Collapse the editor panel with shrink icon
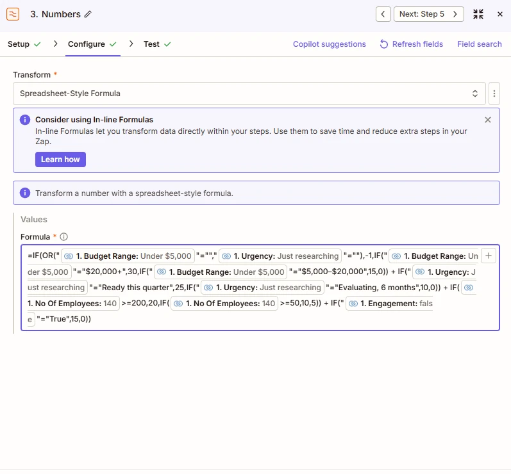511x474 pixels. (x=478, y=14)
